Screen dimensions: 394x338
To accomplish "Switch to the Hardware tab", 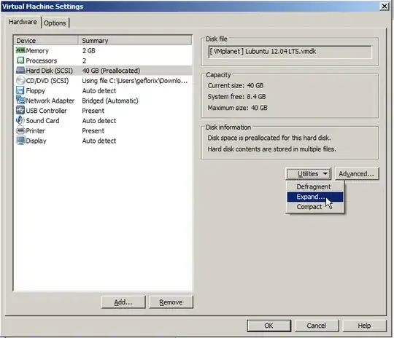I will [23, 22].
